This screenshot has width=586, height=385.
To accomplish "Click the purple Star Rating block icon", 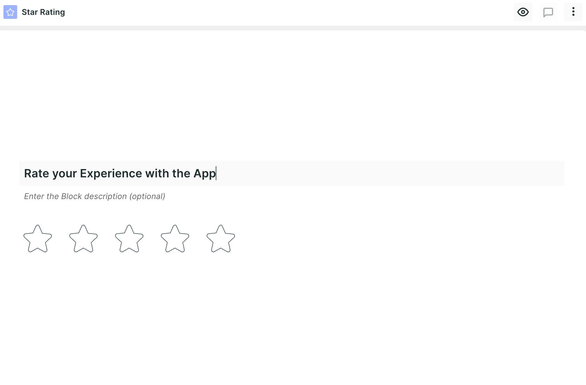I will (x=10, y=12).
